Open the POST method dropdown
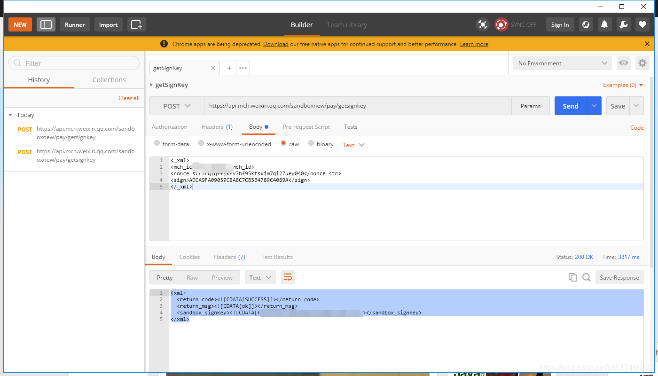 tap(177, 106)
